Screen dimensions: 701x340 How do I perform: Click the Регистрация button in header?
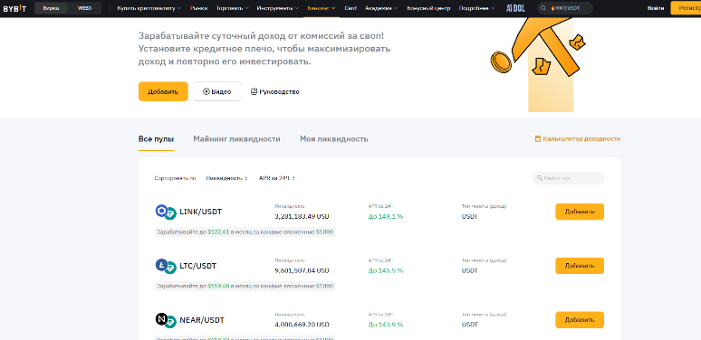pyautogui.click(x=686, y=8)
